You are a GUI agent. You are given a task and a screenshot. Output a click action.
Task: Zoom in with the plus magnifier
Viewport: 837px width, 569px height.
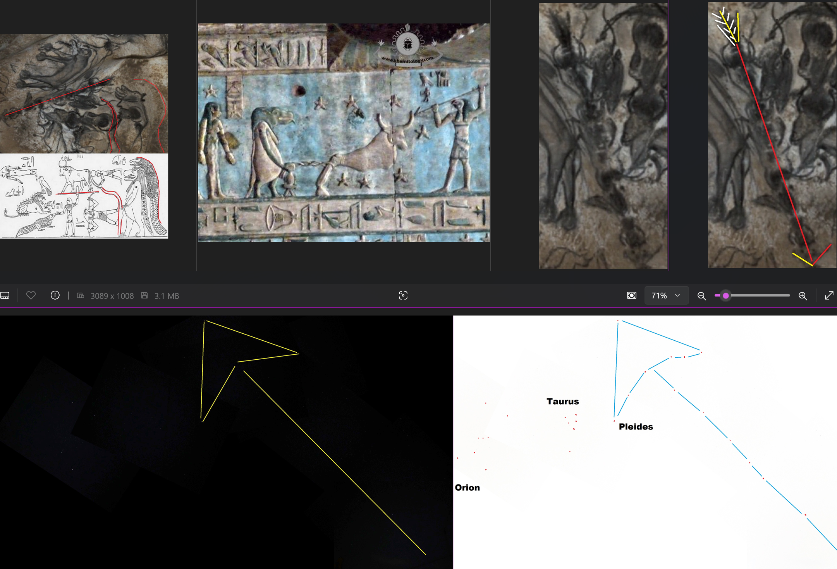(x=803, y=296)
